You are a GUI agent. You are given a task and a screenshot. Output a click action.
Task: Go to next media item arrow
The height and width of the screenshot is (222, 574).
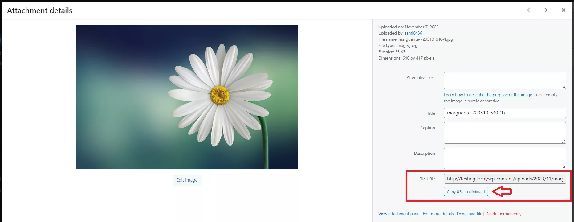point(546,10)
